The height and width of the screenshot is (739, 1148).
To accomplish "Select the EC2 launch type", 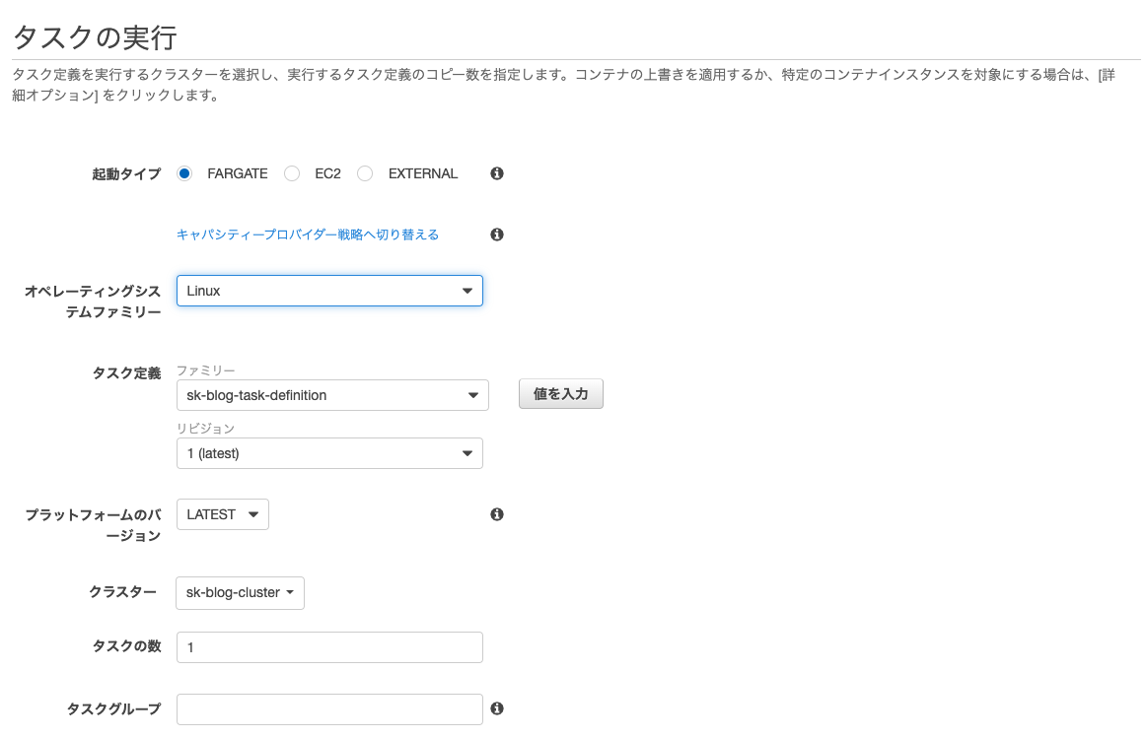I will [x=292, y=173].
